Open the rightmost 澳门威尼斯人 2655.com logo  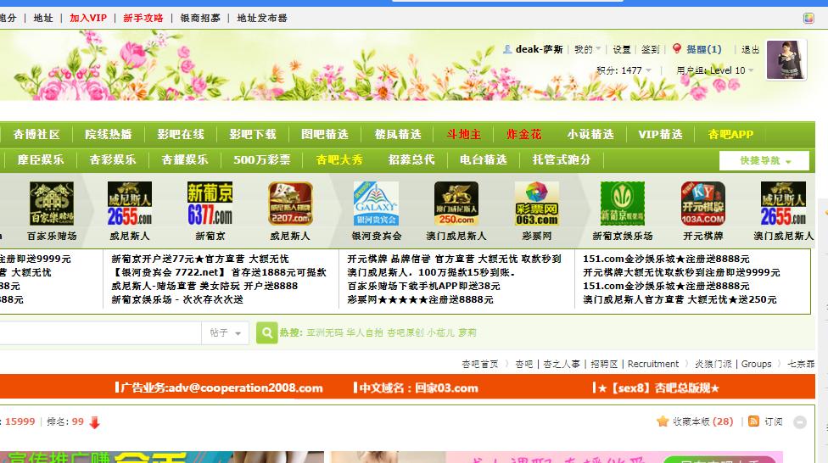[x=783, y=204]
